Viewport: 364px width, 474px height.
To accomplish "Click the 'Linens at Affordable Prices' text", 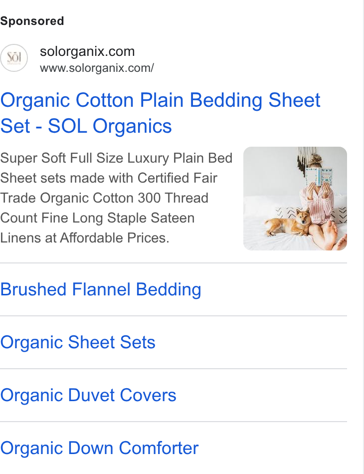I will [85, 238].
